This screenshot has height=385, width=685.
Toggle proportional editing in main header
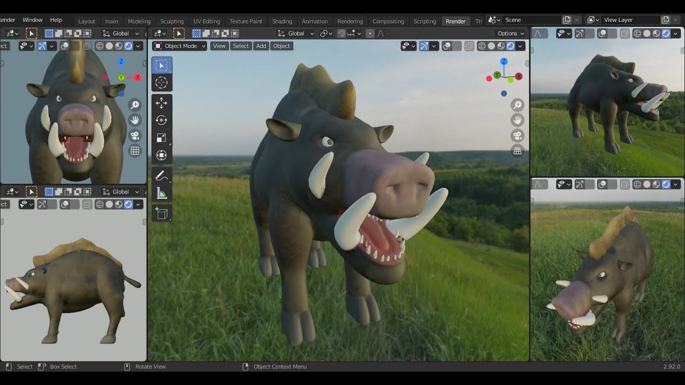pos(370,33)
